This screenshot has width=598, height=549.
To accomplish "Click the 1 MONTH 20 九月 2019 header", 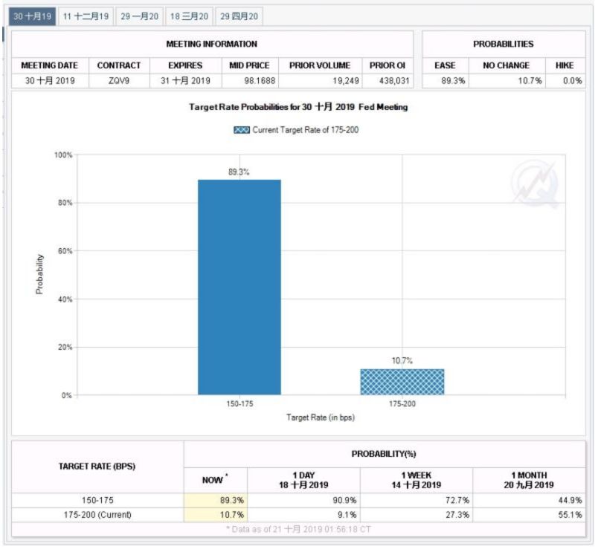I will coord(529,480).
